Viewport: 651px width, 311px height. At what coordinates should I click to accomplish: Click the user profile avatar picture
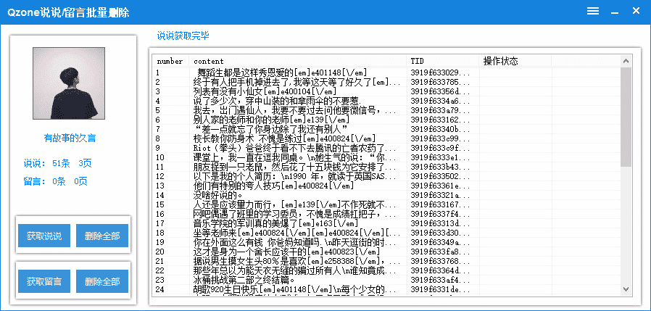70,83
